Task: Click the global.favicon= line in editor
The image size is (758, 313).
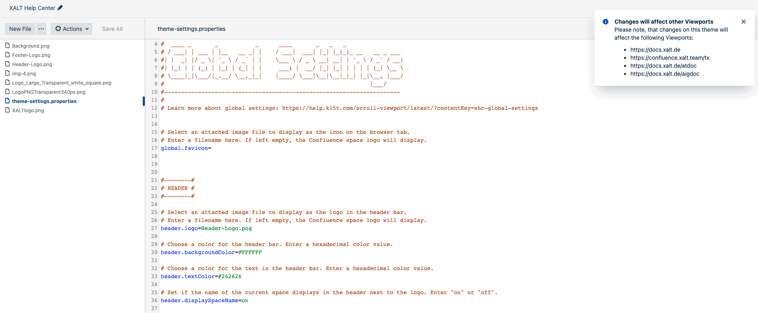Action: (x=186, y=148)
